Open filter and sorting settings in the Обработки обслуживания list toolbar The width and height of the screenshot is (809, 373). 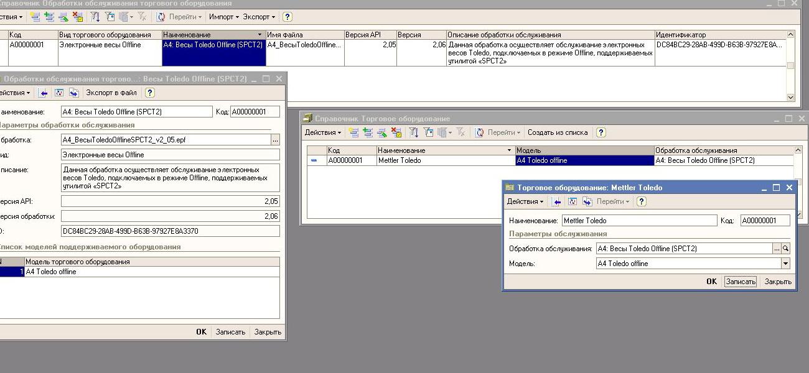pyautogui.click(x=95, y=17)
